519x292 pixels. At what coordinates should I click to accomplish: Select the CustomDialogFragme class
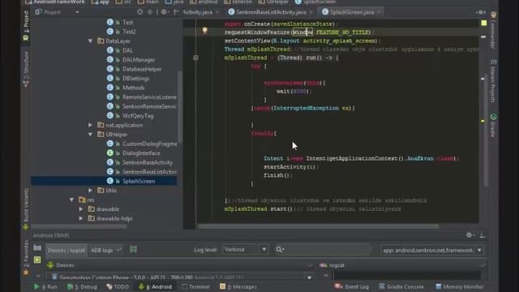[149, 144]
